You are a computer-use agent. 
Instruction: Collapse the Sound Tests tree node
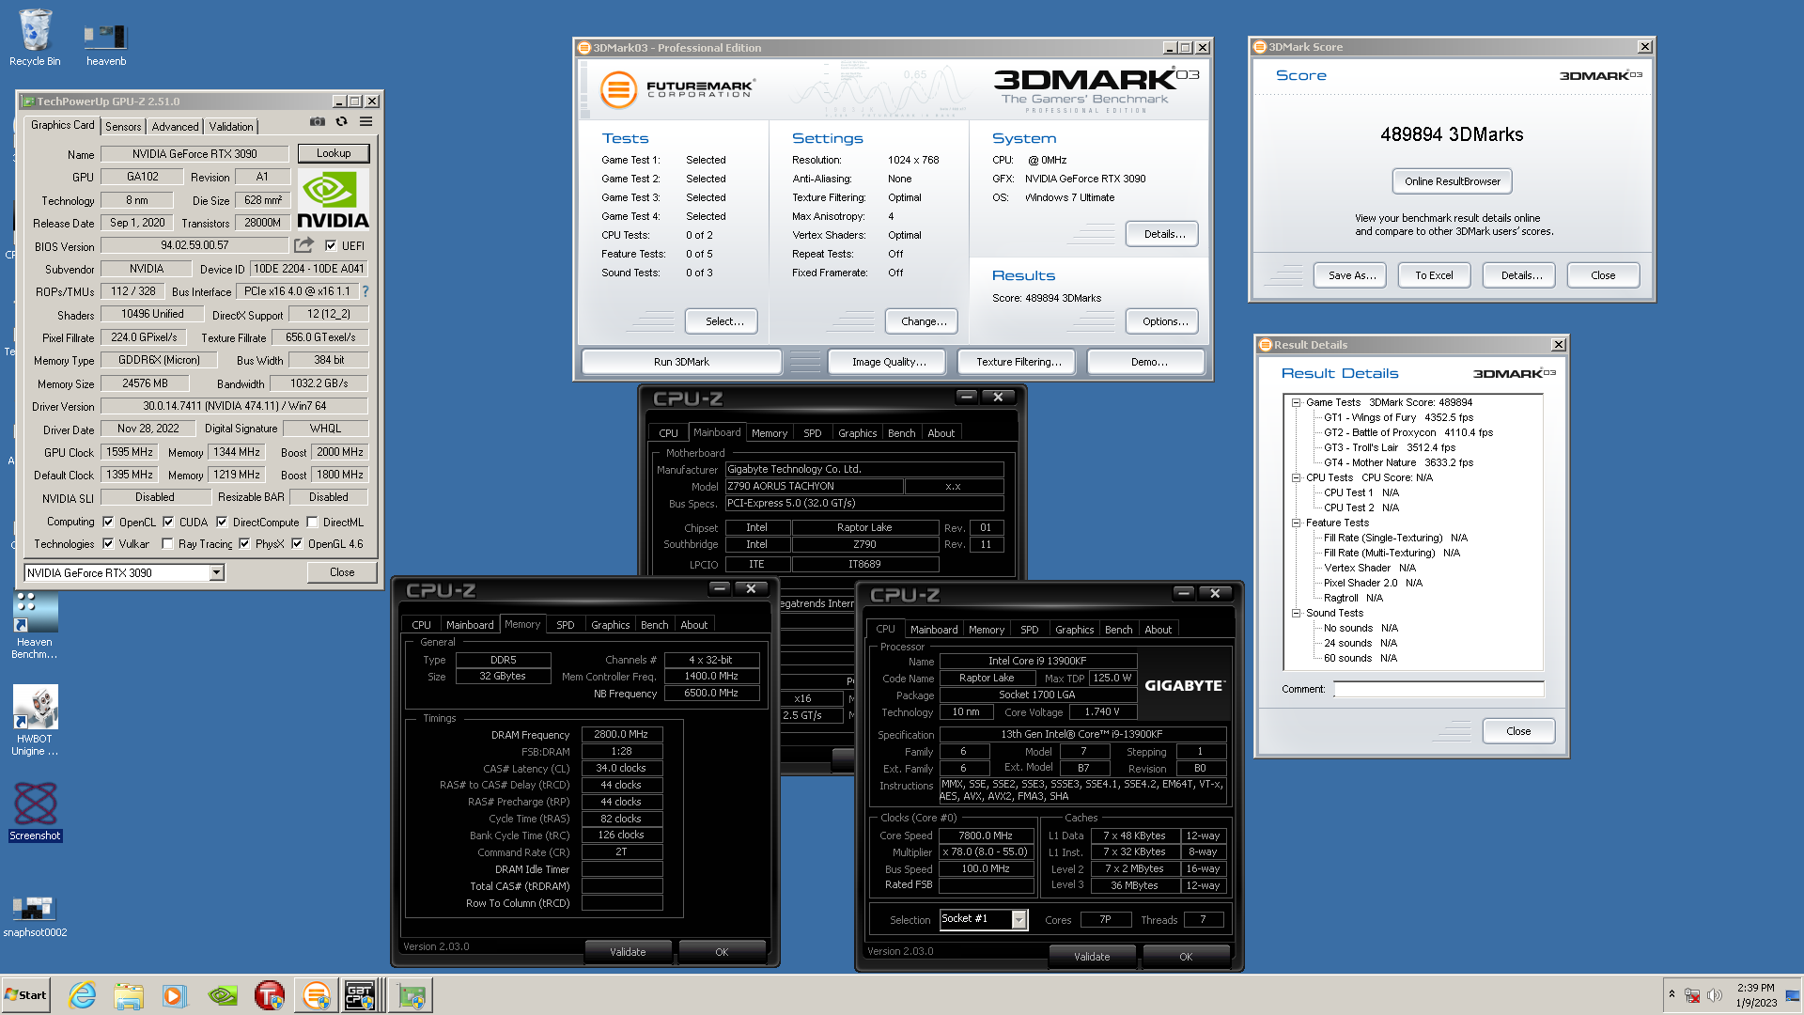[1296, 613]
